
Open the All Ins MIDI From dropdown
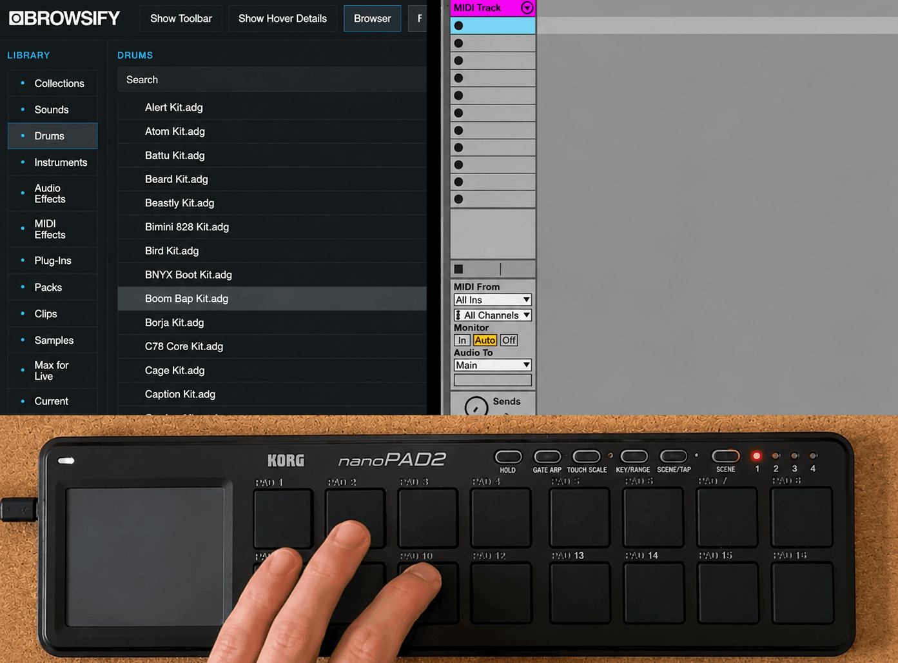(x=493, y=300)
